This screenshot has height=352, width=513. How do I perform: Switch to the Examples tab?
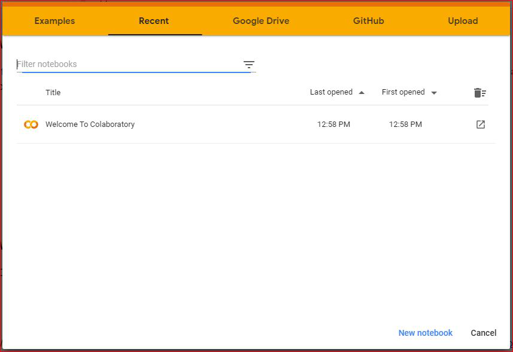pyautogui.click(x=54, y=21)
